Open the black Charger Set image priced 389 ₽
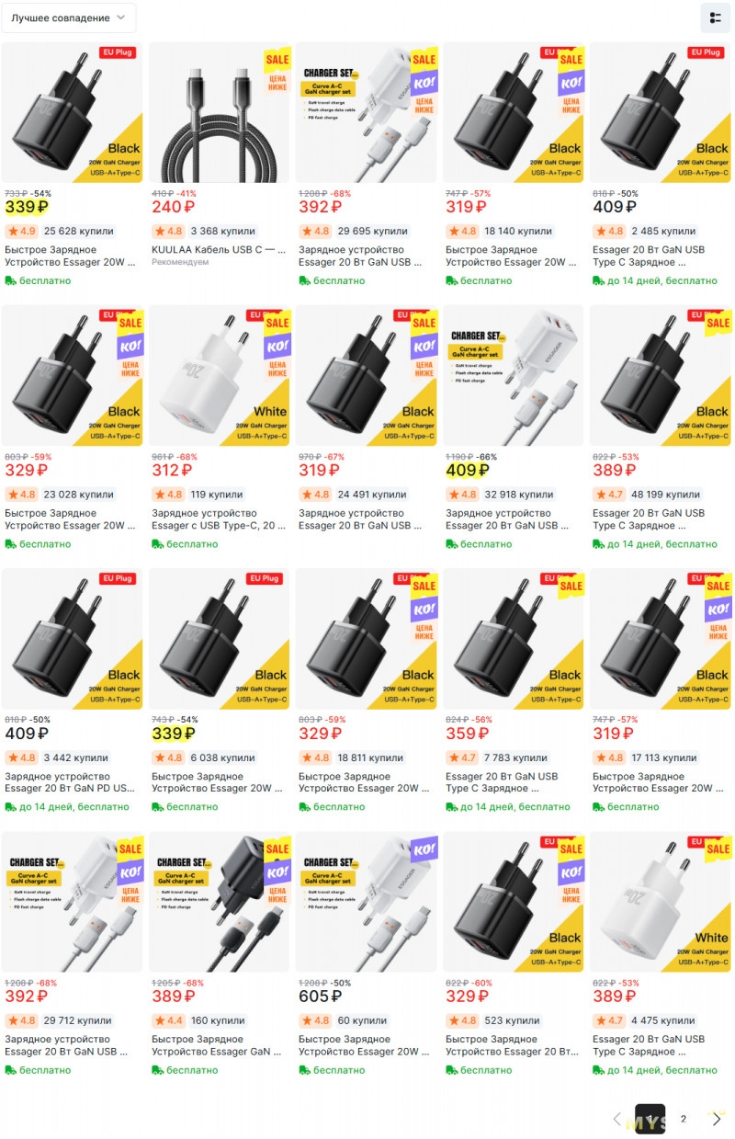The image size is (735, 1139). (219, 902)
